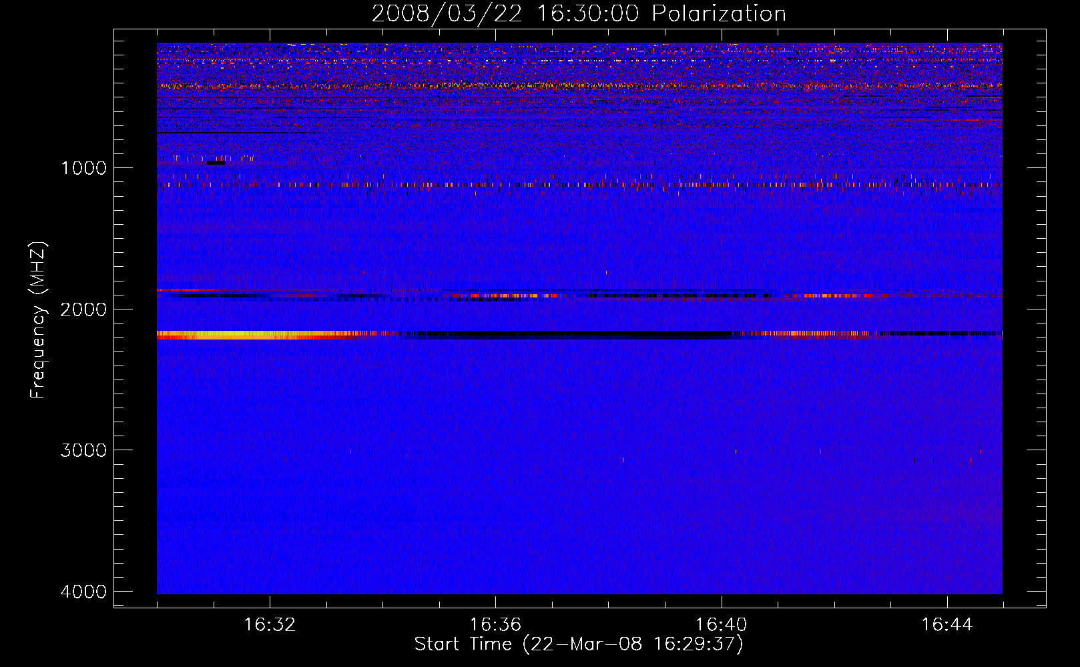Click the '16:36' time tick label

[495, 625]
